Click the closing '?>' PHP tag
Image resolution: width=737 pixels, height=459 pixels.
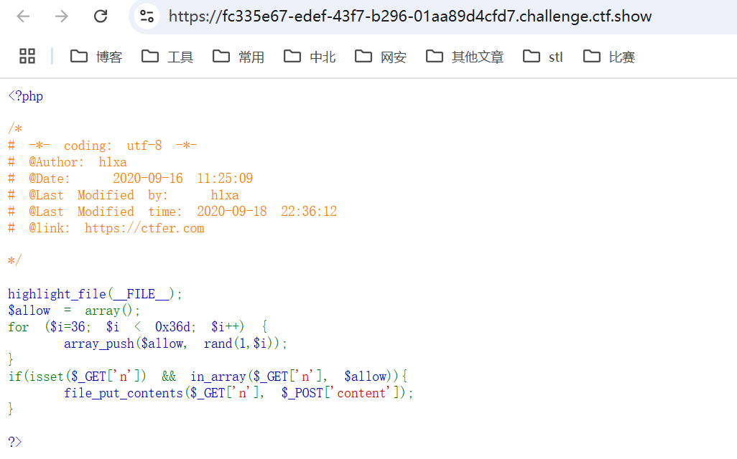[x=14, y=442]
